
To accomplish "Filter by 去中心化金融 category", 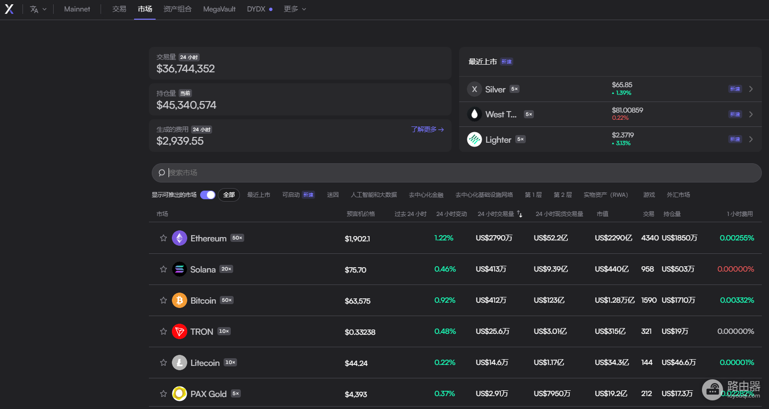I will tap(426, 195).
